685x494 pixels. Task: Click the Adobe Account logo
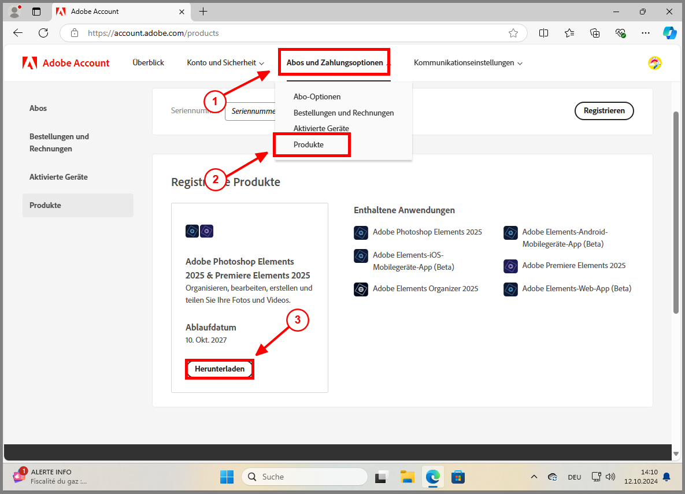65,62
